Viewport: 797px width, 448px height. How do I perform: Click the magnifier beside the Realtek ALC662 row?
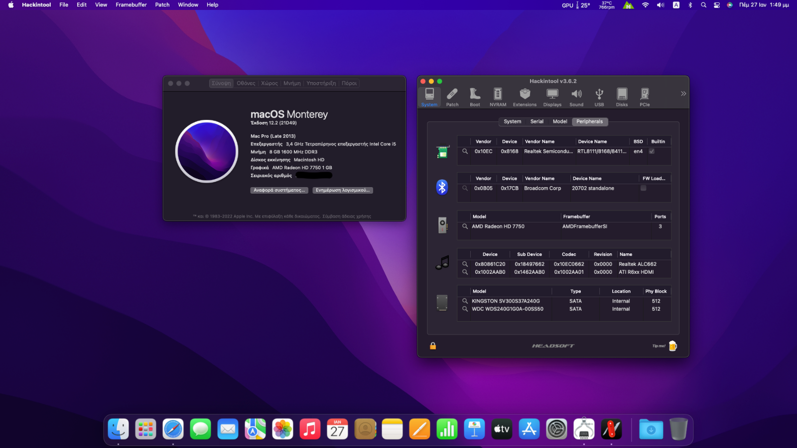tap(465, 264)
